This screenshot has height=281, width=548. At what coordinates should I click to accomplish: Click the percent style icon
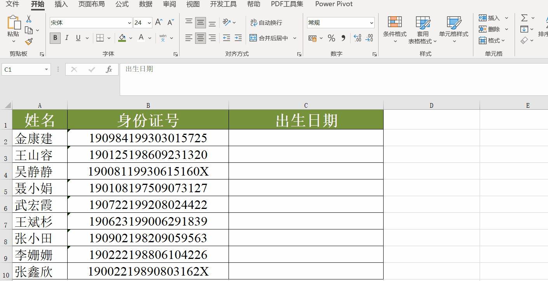[331, 38]
